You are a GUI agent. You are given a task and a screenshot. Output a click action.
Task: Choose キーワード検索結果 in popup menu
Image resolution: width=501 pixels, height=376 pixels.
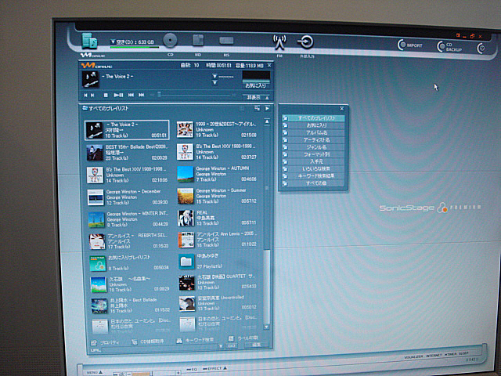click(313, 176)
